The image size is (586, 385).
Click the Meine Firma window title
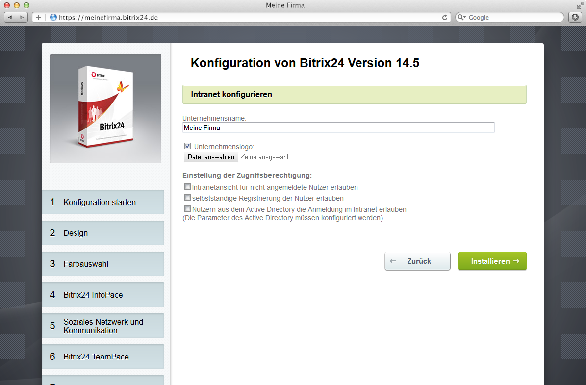285,5
